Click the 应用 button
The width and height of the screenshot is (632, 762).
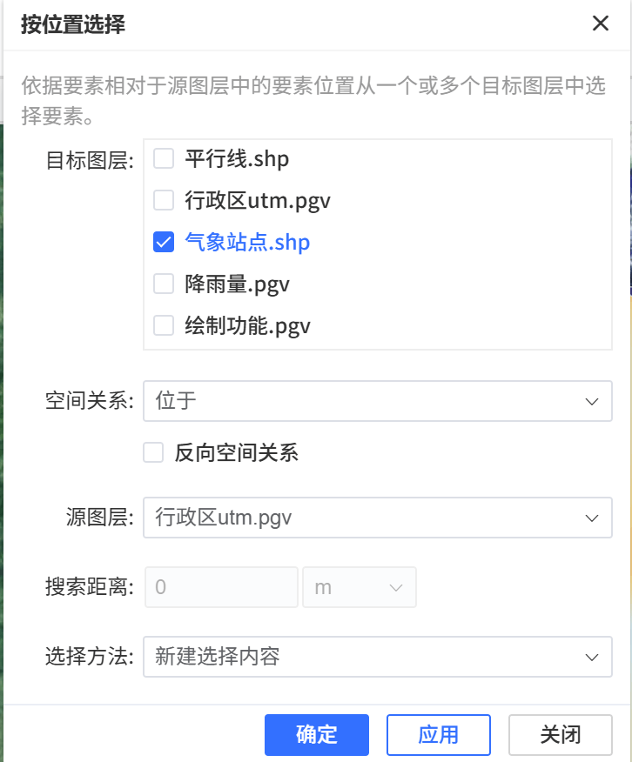(x=439, y=734)
